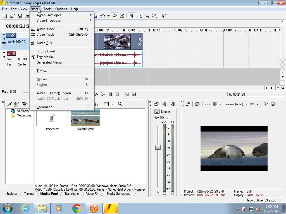Select the Selection Edit tool
The image size is (286, 214).
pos(147,16)
